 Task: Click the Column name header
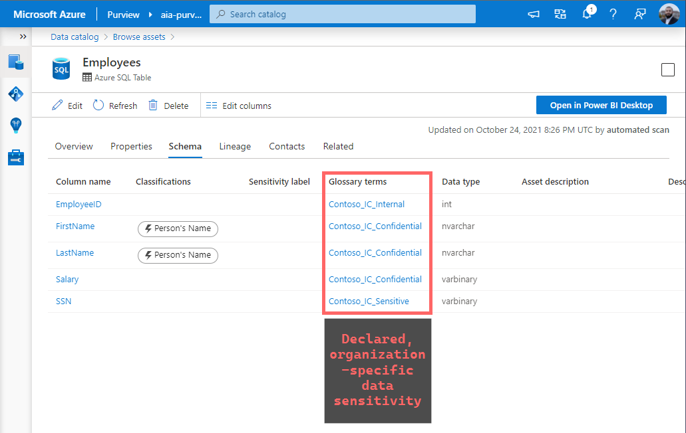point(83,181)
